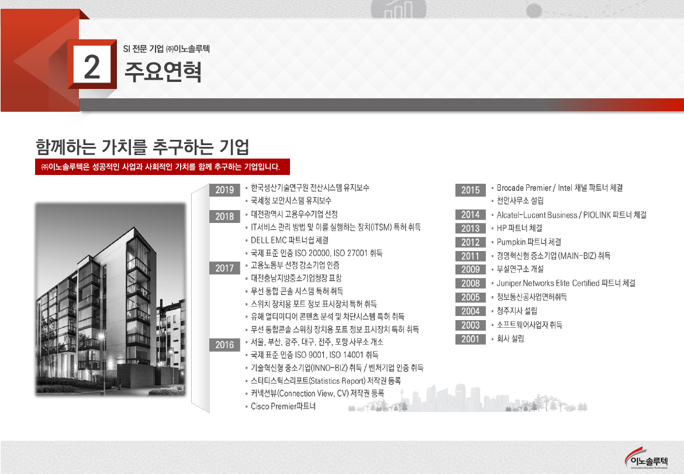Select the 2015 year label

[x=470, y=190]
